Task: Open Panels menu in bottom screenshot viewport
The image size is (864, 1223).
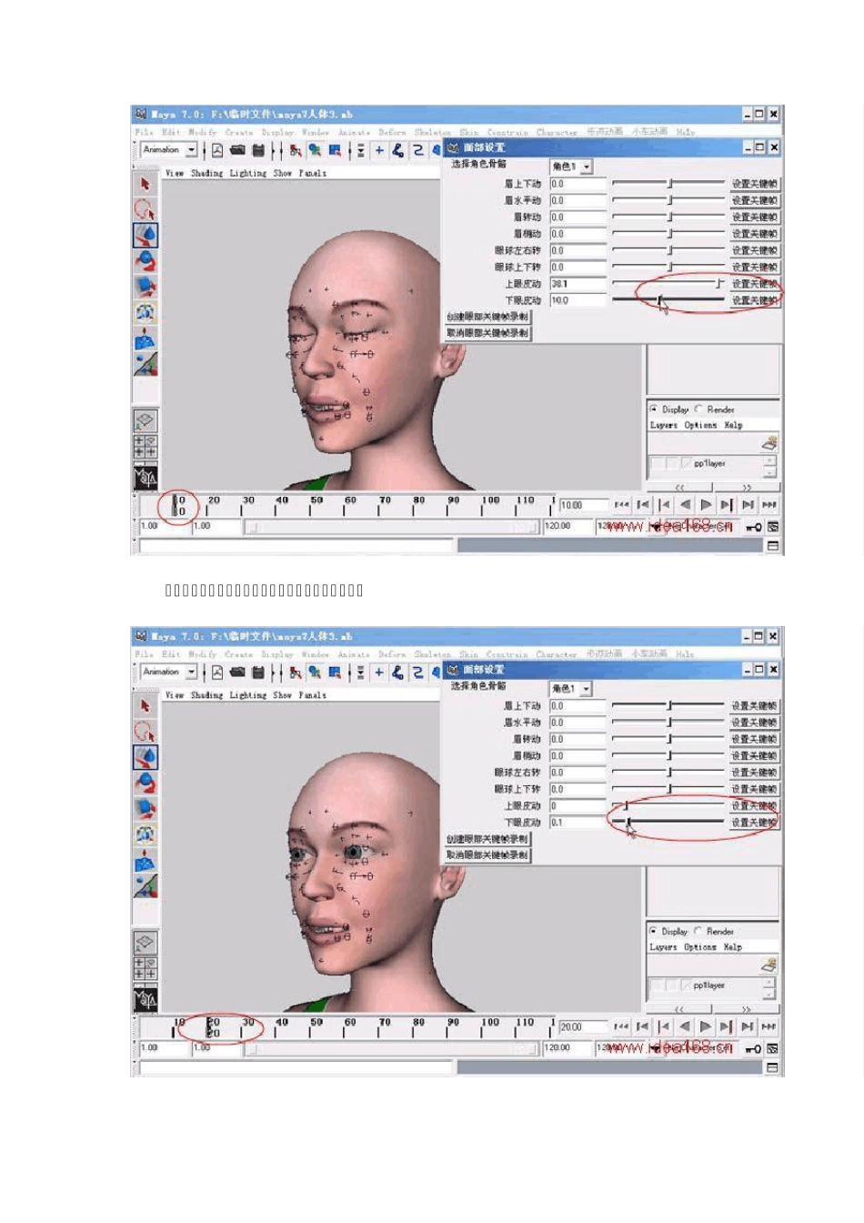Action: 312,695
